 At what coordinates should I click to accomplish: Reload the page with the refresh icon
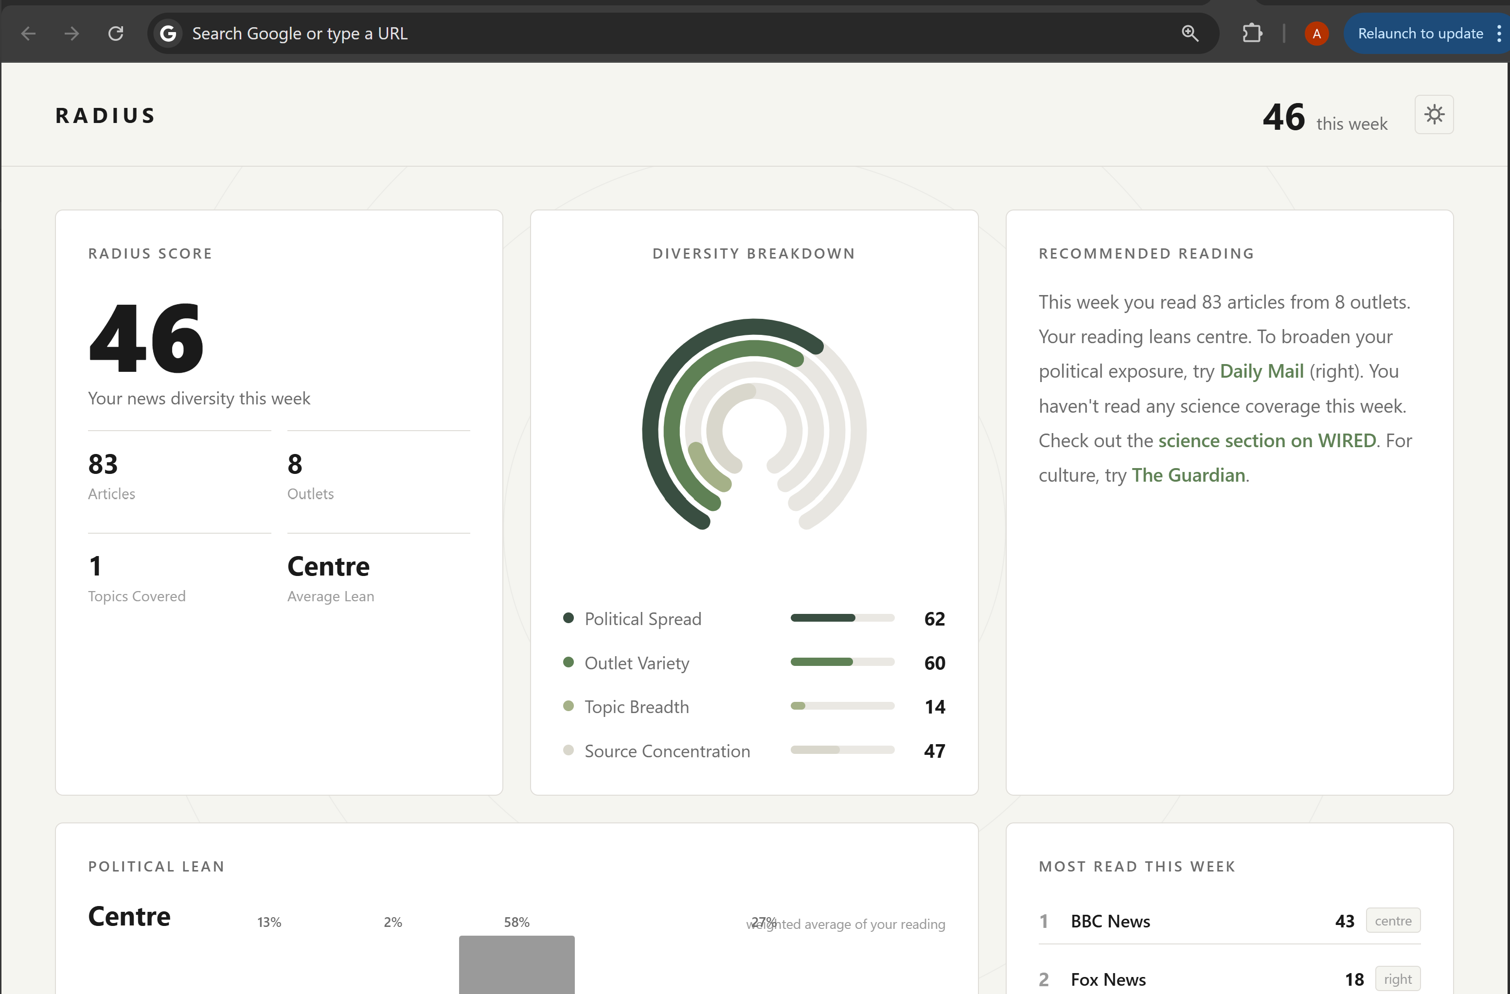[x=115, y=34]
